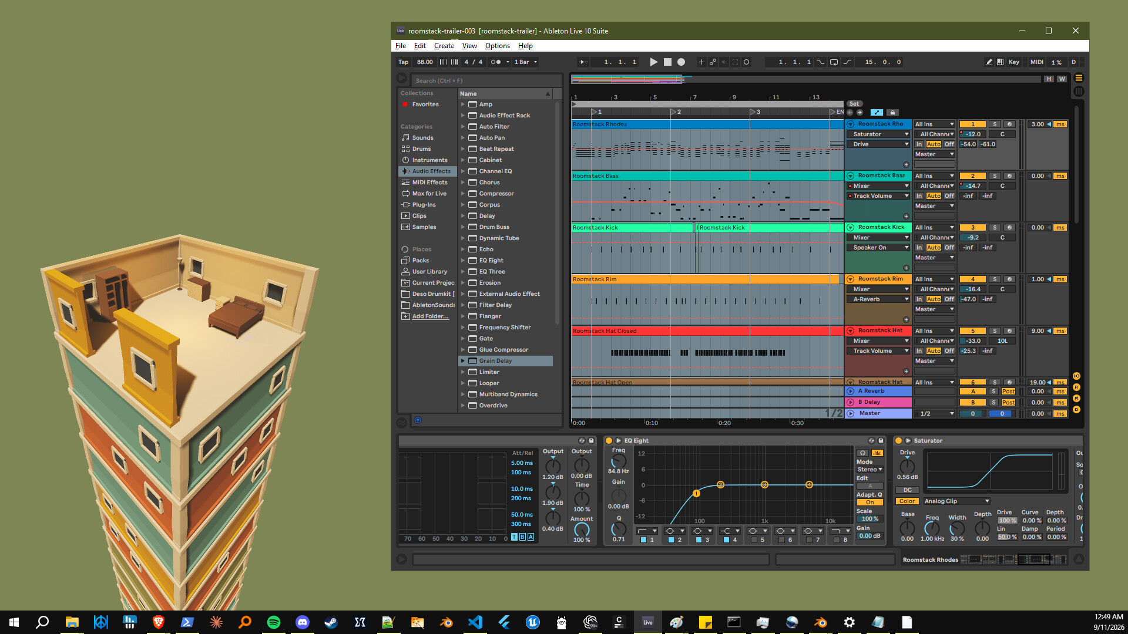The image size is (1128, 634).
Task: Open the View menu
Action: [469, 46]
